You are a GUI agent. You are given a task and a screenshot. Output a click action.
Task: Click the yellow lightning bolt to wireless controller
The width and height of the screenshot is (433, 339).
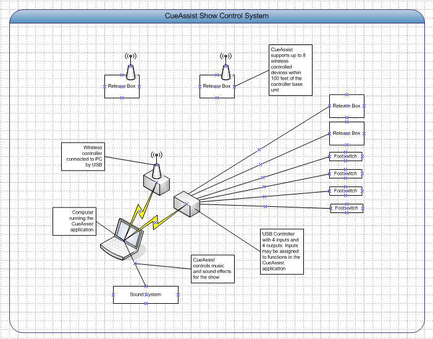pyautogui.click(x=141, y=211)
